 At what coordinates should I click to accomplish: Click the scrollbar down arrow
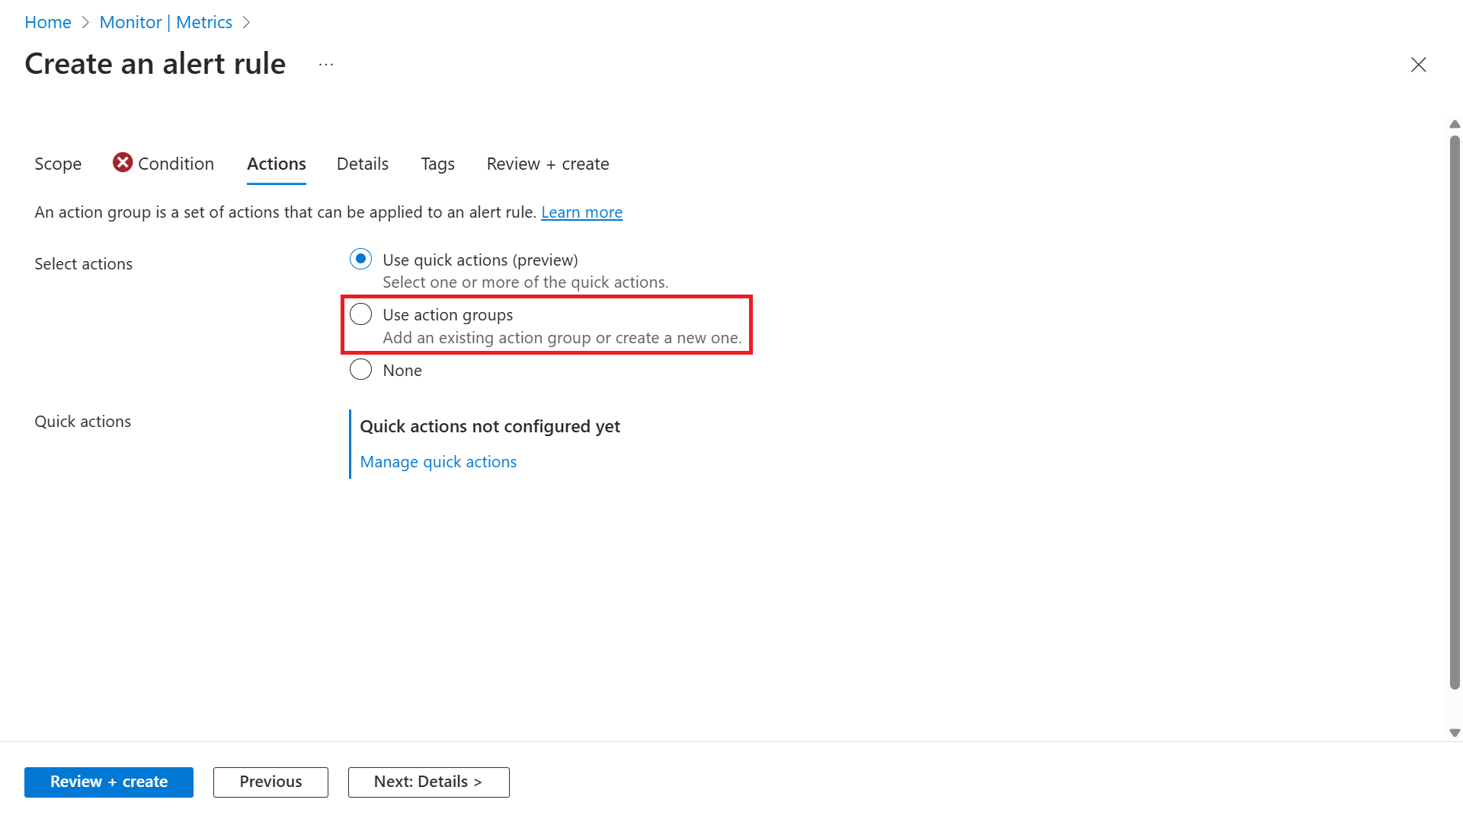pyautogui.click(x=1455, y=733)
